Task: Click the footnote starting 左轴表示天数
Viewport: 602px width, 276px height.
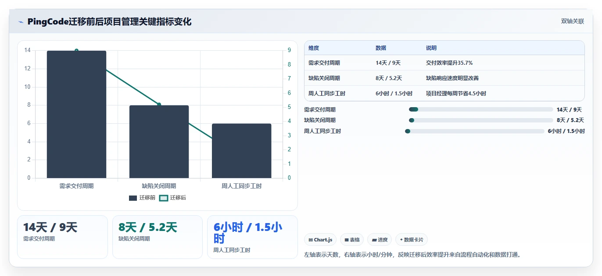Action: [412, 255]
